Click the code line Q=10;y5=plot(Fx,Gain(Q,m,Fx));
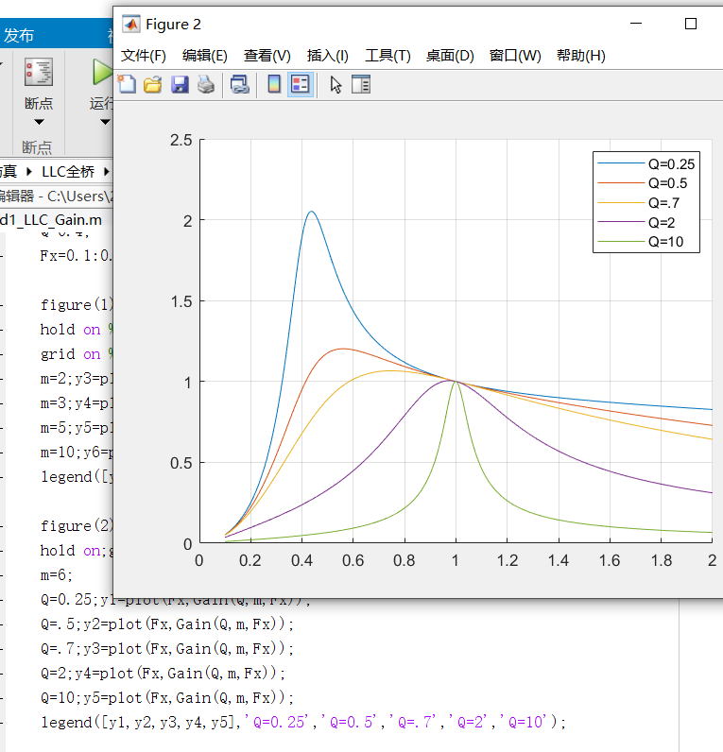The image size is (723, 752). (166, 697)
